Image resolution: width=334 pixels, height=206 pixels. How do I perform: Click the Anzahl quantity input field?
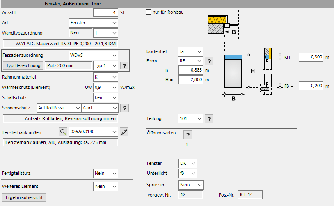[105, 13]
